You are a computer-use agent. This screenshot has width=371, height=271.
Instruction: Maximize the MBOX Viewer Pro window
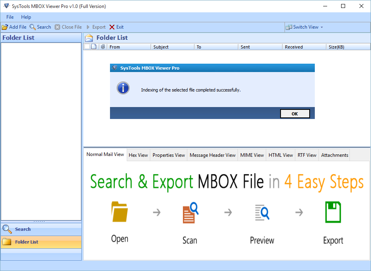[343, 6]
